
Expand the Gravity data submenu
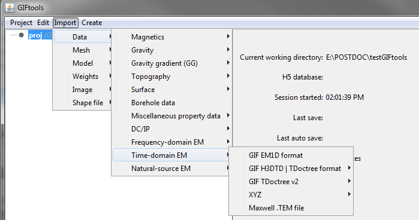pos(172,50)
